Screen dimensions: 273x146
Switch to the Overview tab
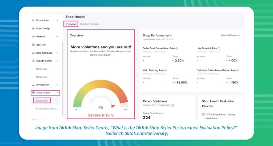tap(71, 24)
